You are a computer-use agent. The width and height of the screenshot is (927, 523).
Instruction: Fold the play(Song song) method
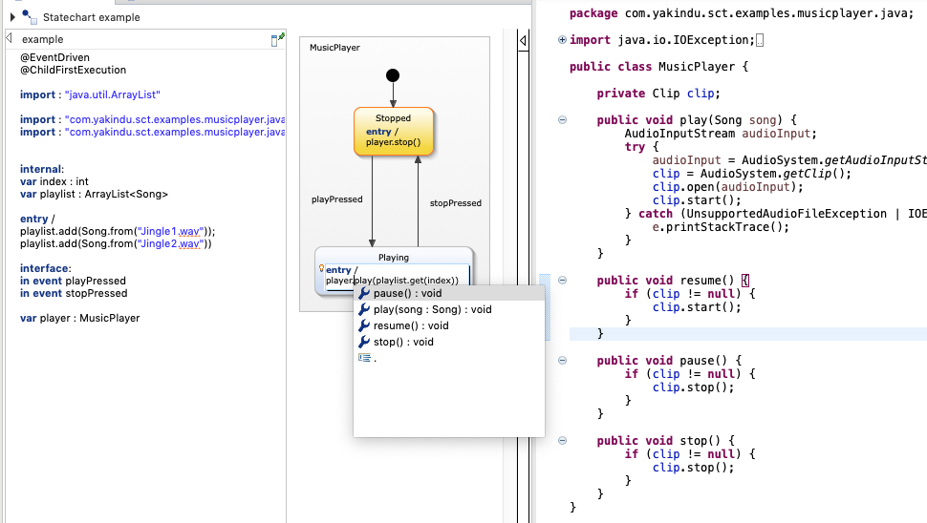[562, 120]
